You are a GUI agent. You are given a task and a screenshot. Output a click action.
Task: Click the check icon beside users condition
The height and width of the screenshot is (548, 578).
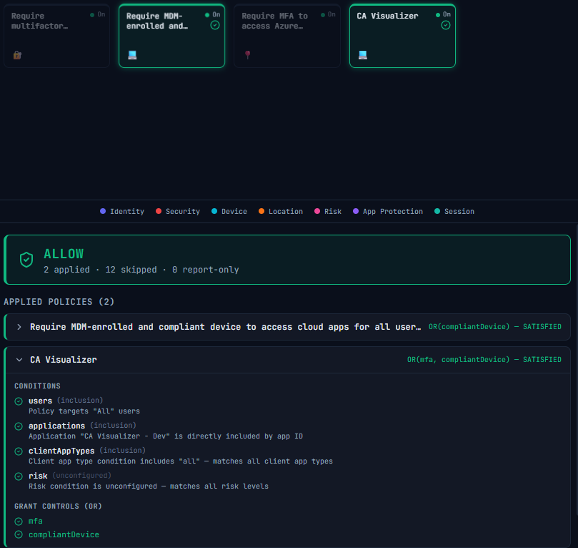point(19,401)
